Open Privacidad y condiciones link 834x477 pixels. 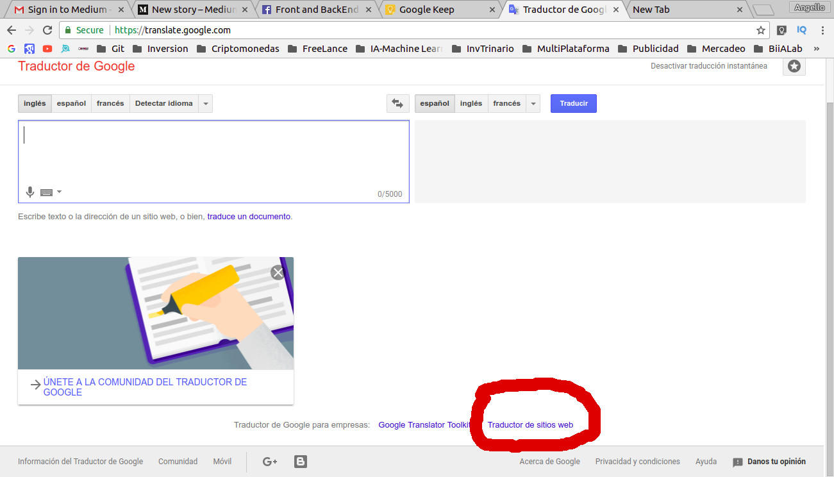638,462
